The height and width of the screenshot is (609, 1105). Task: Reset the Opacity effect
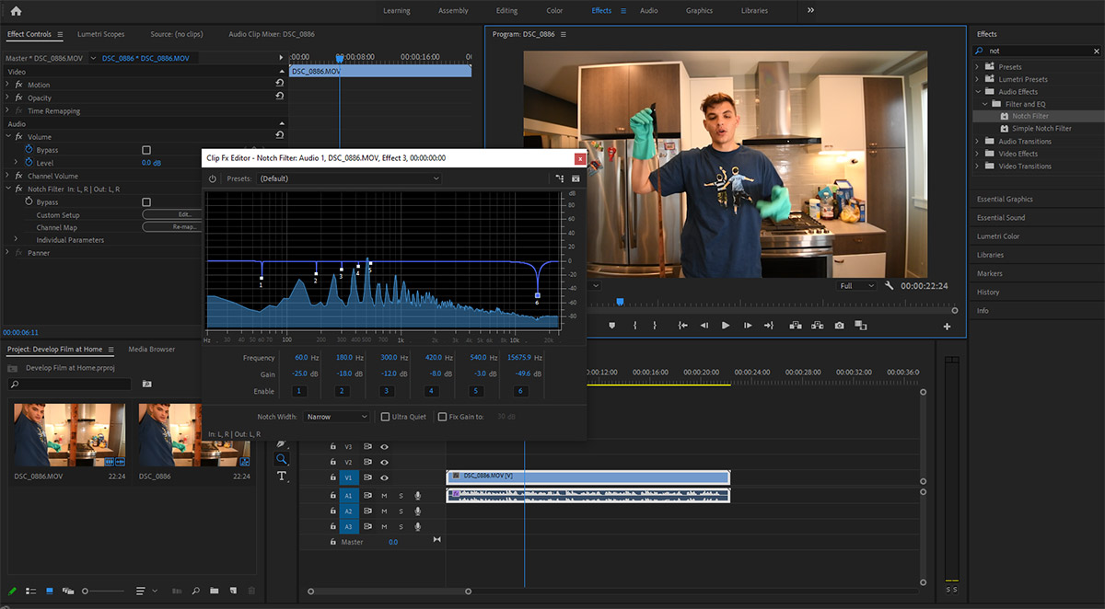point(279,97)
